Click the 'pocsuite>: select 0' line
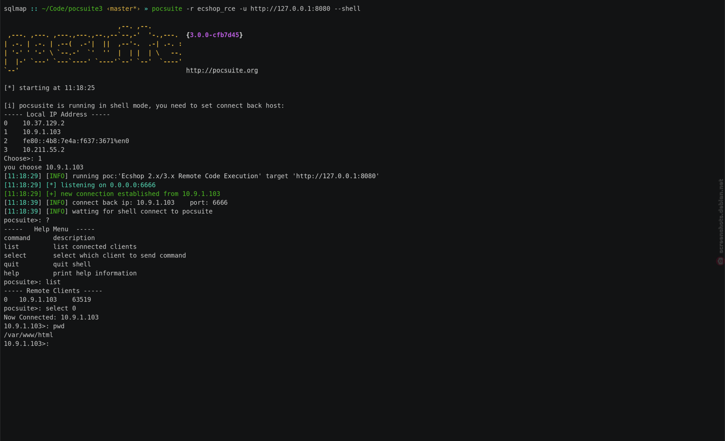Screen dimensions: 725x441 pos(40,308)
